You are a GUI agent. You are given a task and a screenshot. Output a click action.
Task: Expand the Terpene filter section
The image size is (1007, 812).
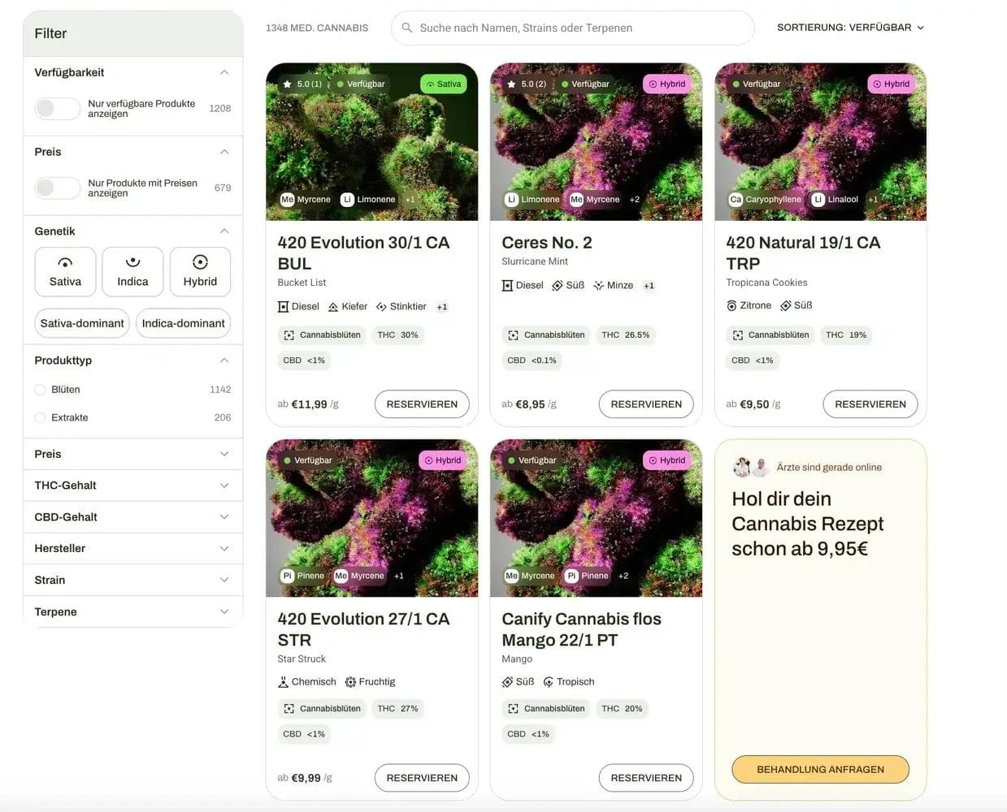tap(132, 611)
